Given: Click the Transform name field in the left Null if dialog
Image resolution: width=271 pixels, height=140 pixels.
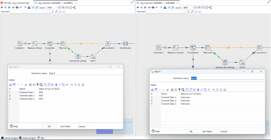Looking at the screenshot, I should tap(85, 73).
